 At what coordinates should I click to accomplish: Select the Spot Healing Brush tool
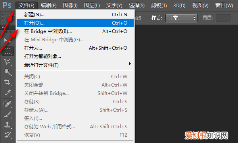[x=8, y=104]
